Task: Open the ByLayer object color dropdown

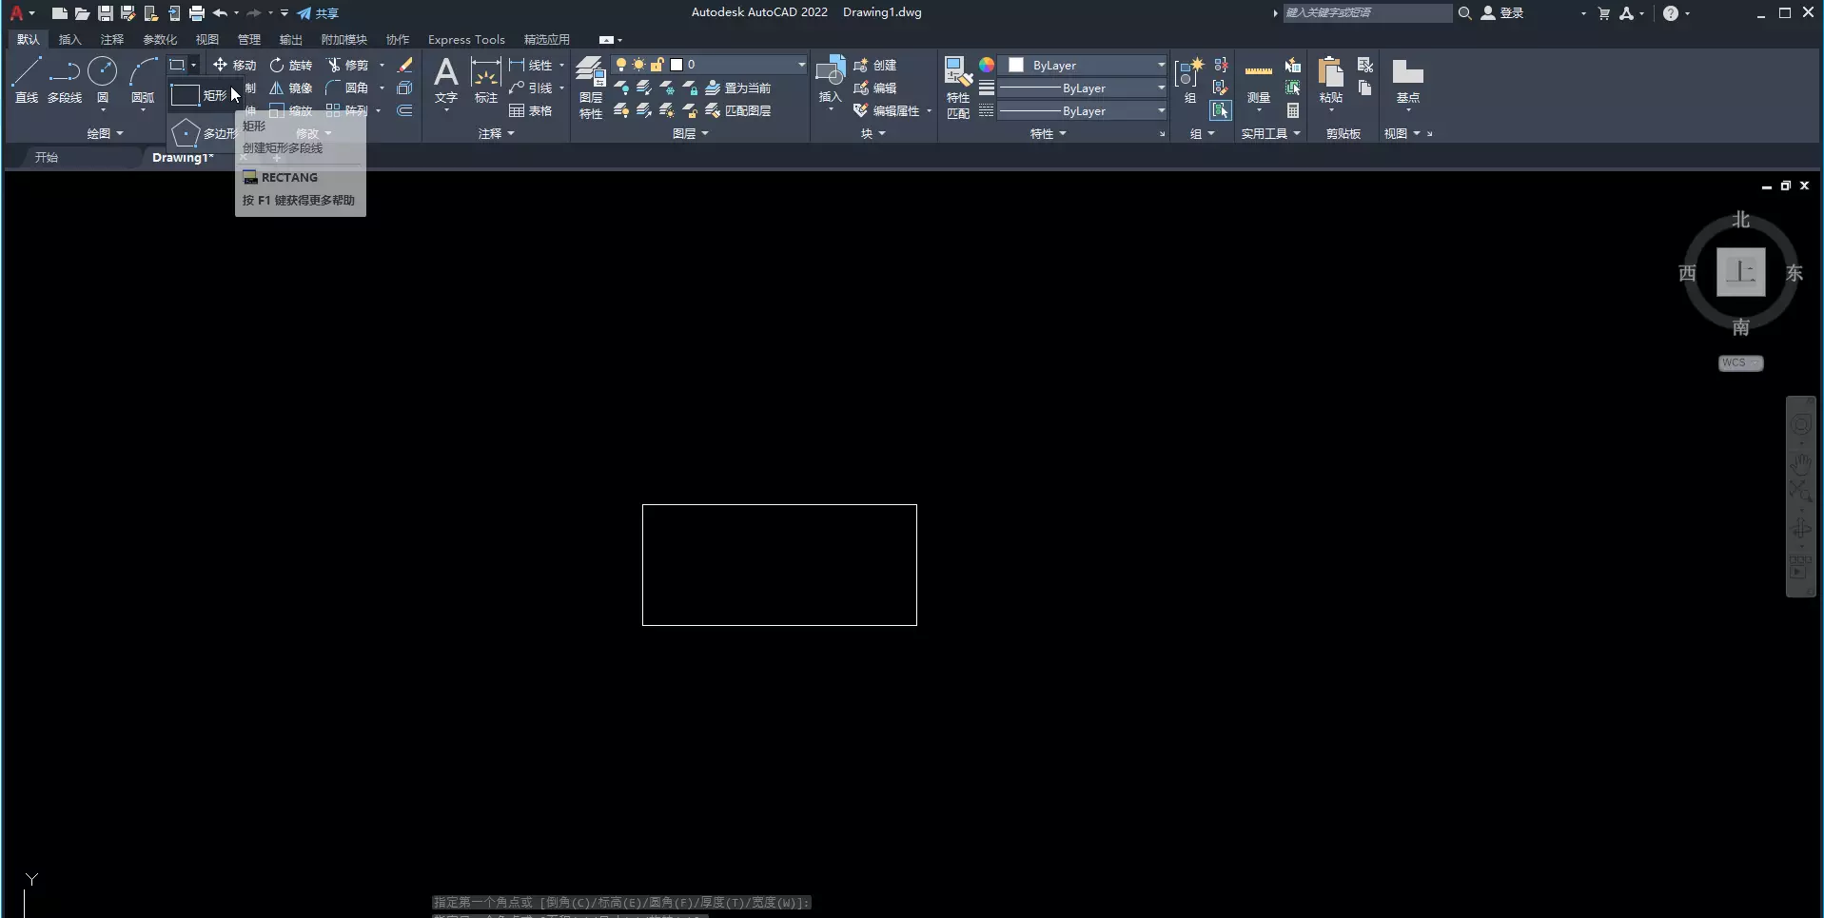Action: tap(1160, 65)
